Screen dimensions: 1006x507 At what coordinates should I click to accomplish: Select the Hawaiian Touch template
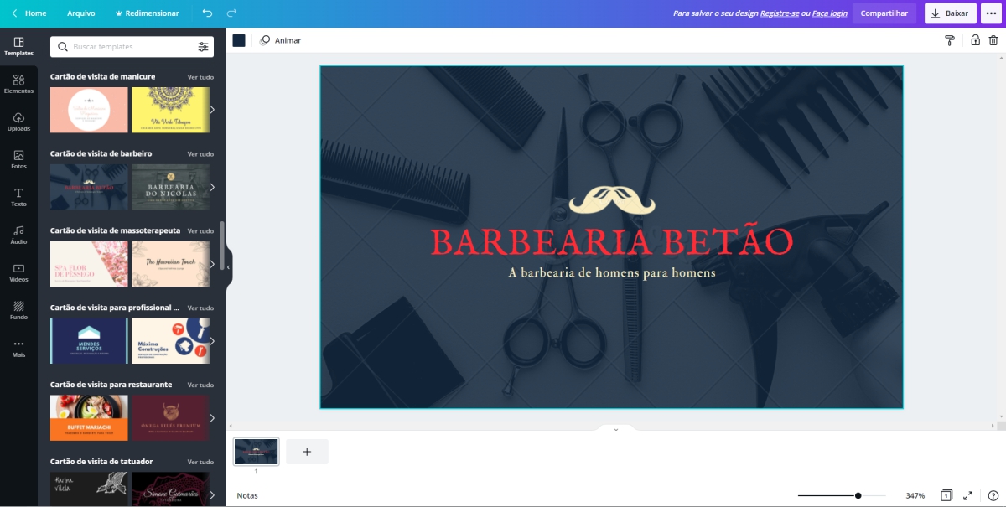(170, 264)
